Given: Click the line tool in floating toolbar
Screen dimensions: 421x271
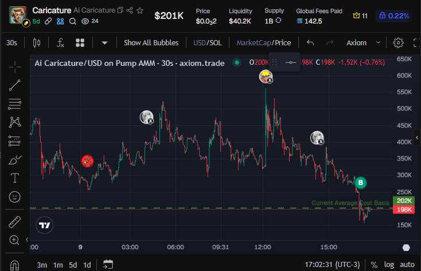Looking at the screenshot, I should tap(291, 62).
